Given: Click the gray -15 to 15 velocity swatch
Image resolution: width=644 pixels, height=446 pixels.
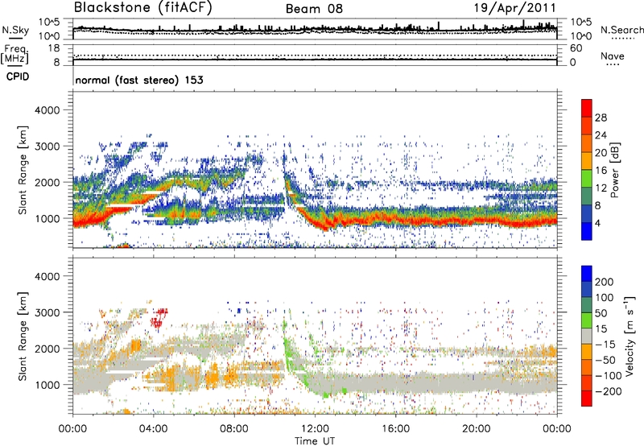Looking at the screenshot, I should (x=587, y=336).
